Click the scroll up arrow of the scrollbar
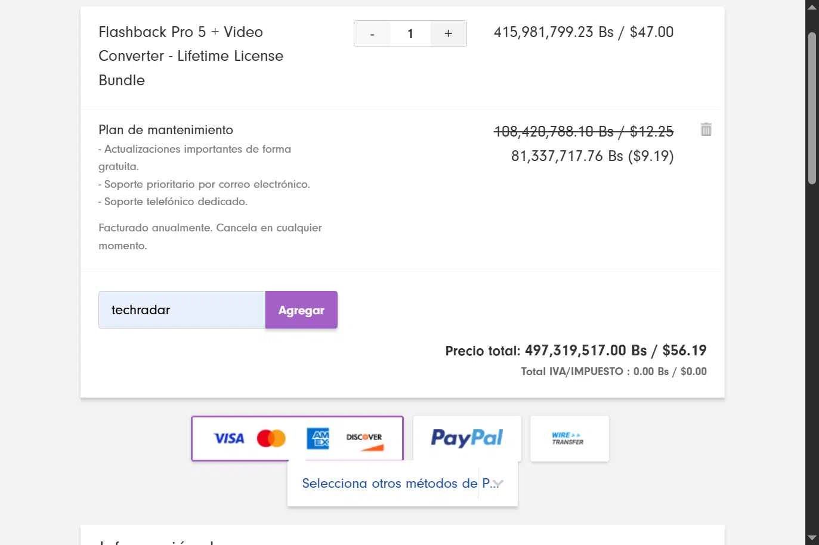The height and width of the screenshot is (545, 819). (x=812, y=7)
